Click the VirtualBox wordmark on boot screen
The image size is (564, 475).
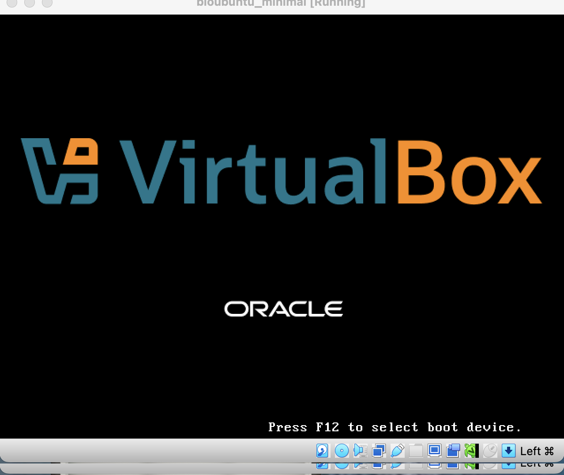330,172
